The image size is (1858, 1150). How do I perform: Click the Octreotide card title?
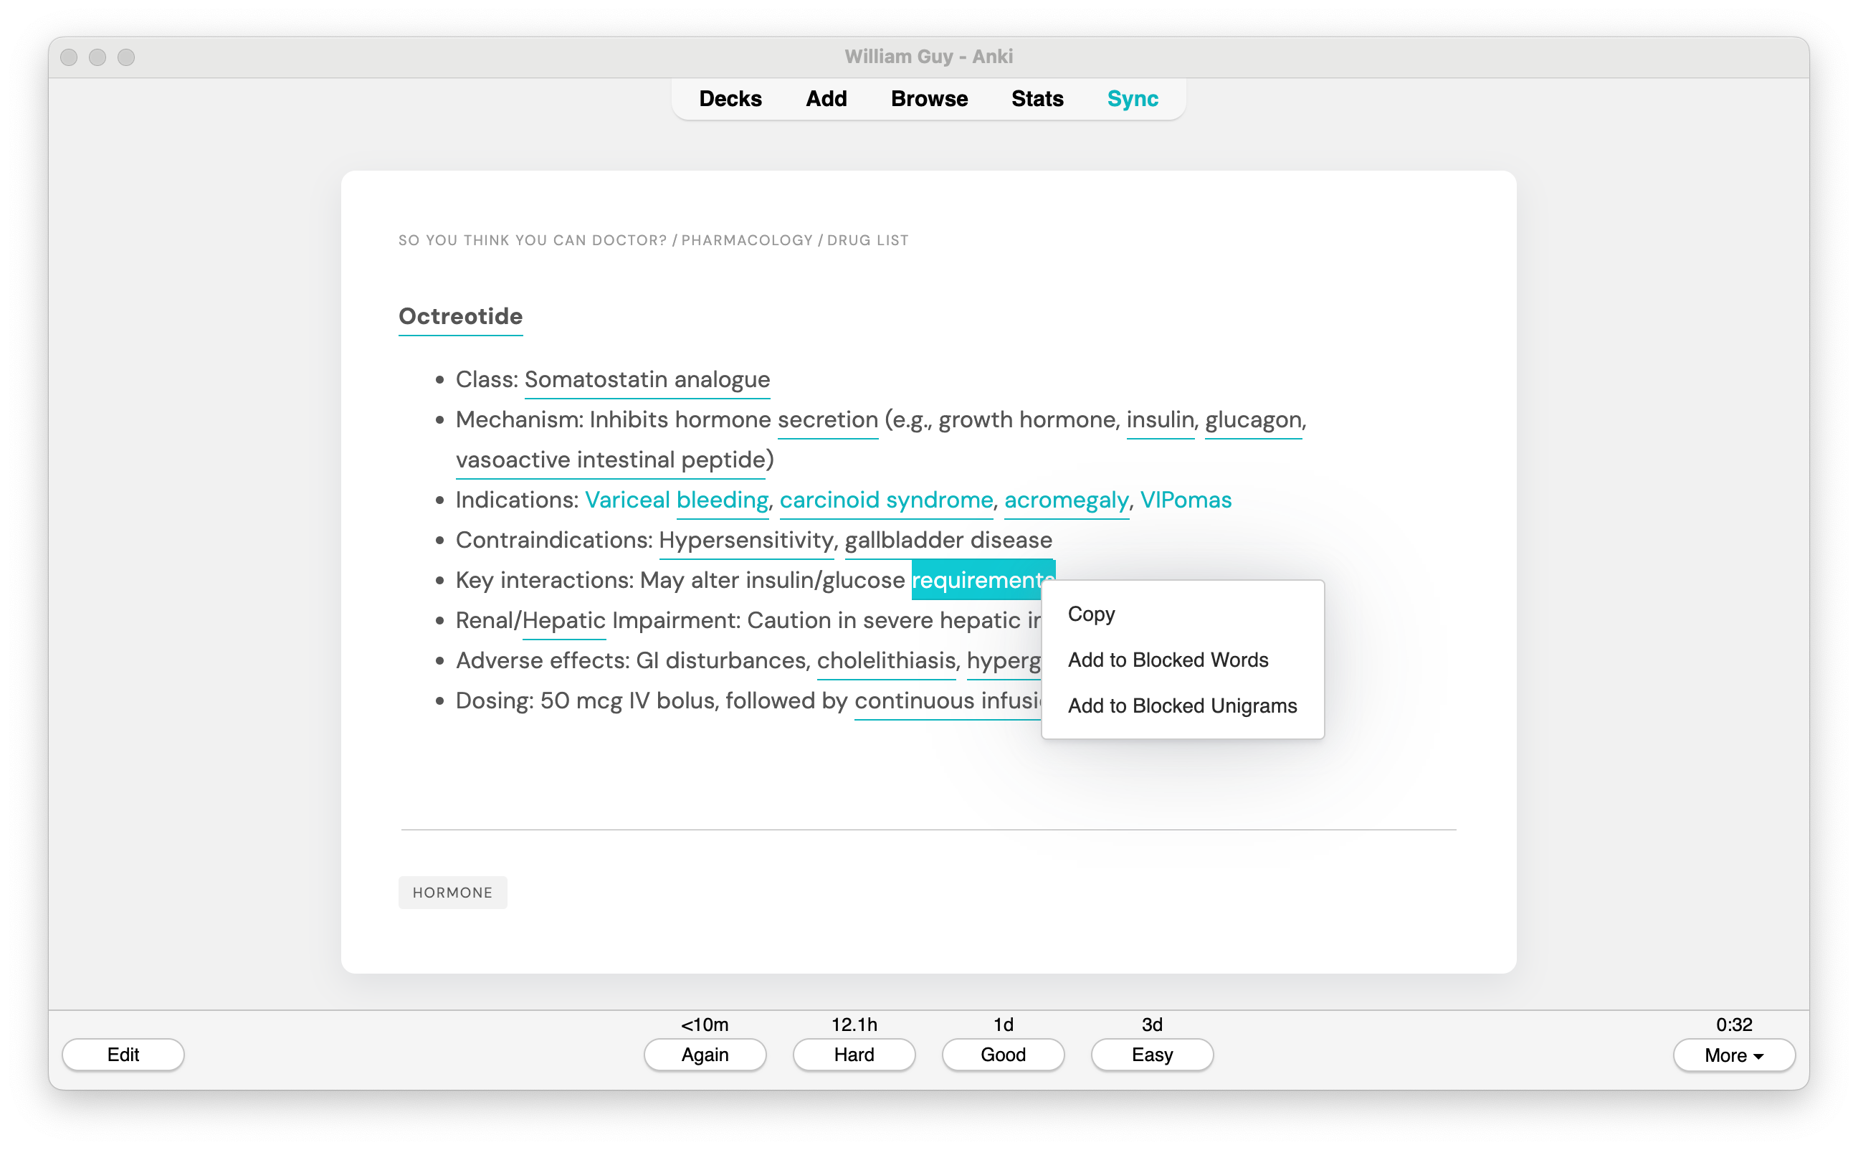click(460, 316)
